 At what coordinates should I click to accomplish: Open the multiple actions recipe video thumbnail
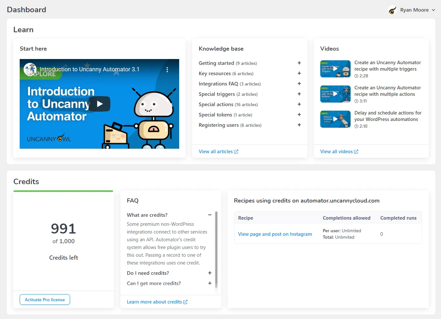(335, 94)
